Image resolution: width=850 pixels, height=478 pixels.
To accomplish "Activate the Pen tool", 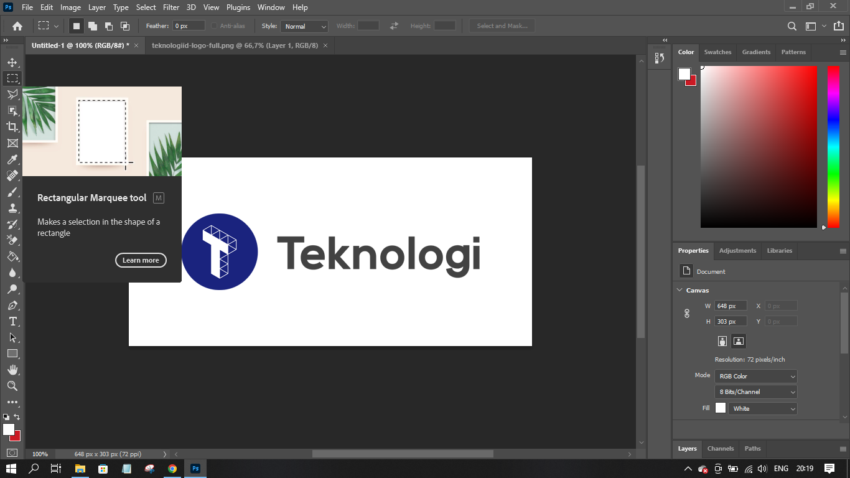I will (x=12, y=305).
